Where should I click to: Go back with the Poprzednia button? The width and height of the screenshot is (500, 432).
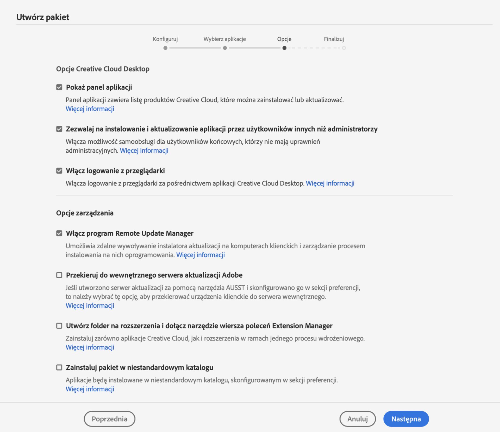pyautogui.click(x=109, y=419)
